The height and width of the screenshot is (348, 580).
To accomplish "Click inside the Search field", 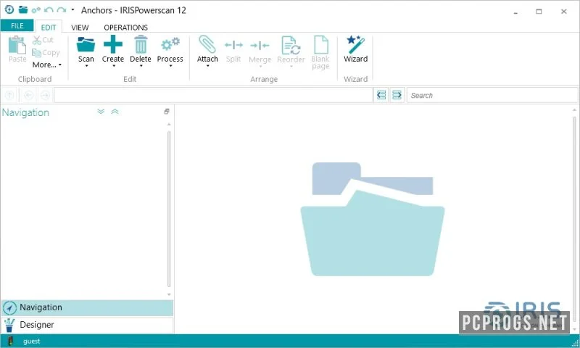I will (x=492, y=96).
